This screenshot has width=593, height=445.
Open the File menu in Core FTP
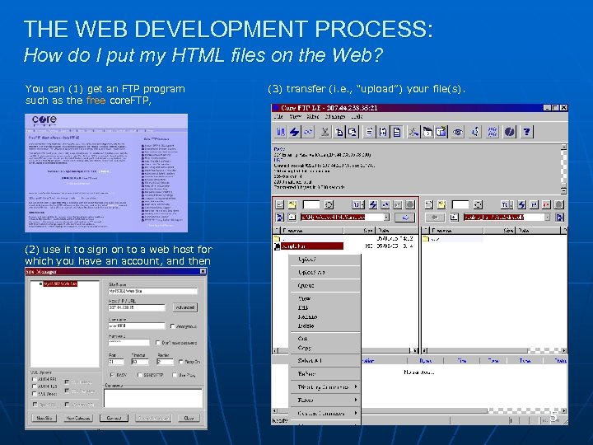(278, 116)
